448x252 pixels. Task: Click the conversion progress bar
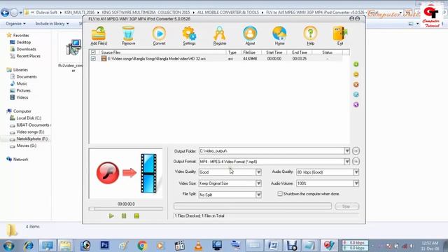[x=253, y=206]
